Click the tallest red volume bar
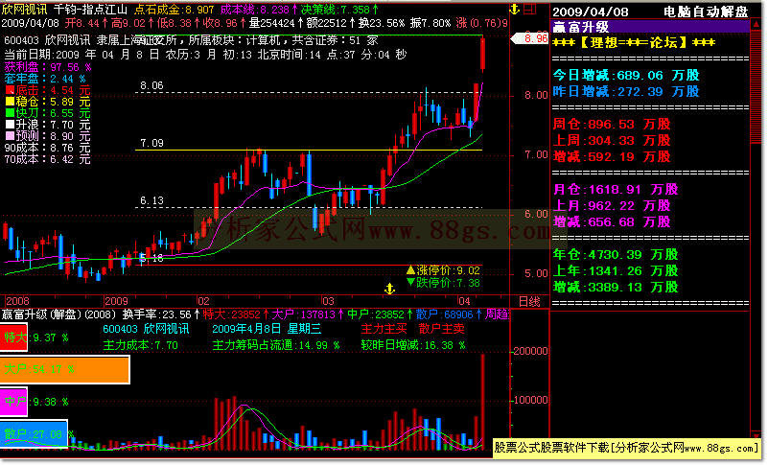768x465 pixels. [x=483, y=401]
